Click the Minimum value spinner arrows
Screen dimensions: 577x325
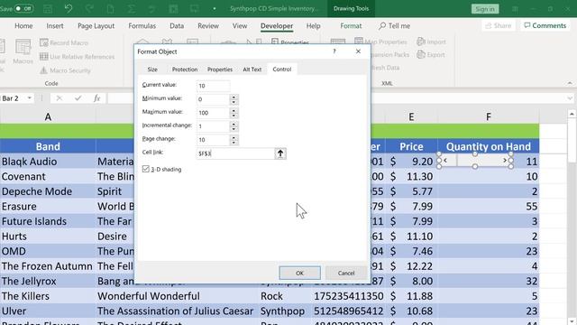(x=234, y=99)
